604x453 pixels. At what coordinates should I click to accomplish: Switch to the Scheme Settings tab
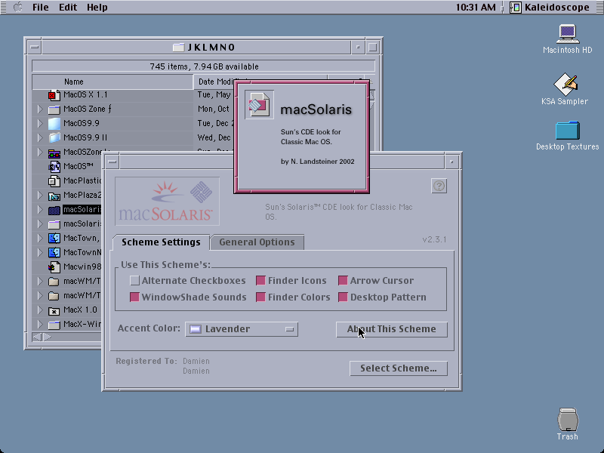point(161,242)
